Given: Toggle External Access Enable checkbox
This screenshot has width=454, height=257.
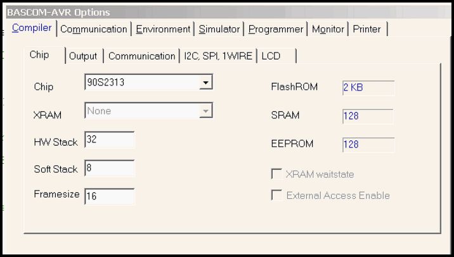Looking at the screenshot, I should 277,195.
